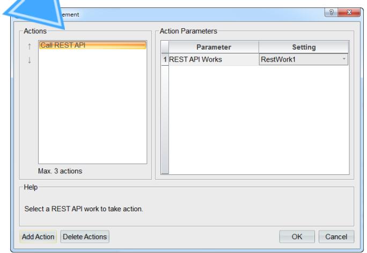367x253 pixels.
Task: Click the Delete Actions button
Action: (x=85, y=236)
